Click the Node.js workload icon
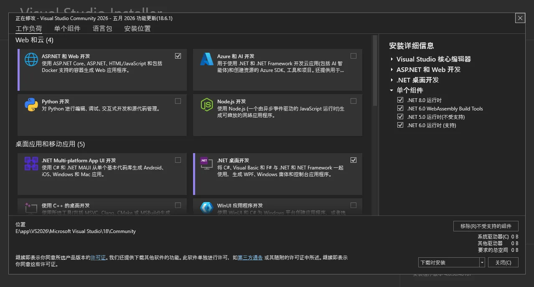534x287 pixels. pyautogui.click(x=207, y=105)
